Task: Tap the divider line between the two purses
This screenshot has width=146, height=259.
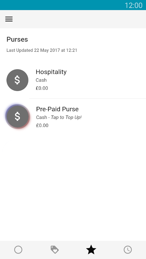Action: pyautogui.click(x=88, y=99)
